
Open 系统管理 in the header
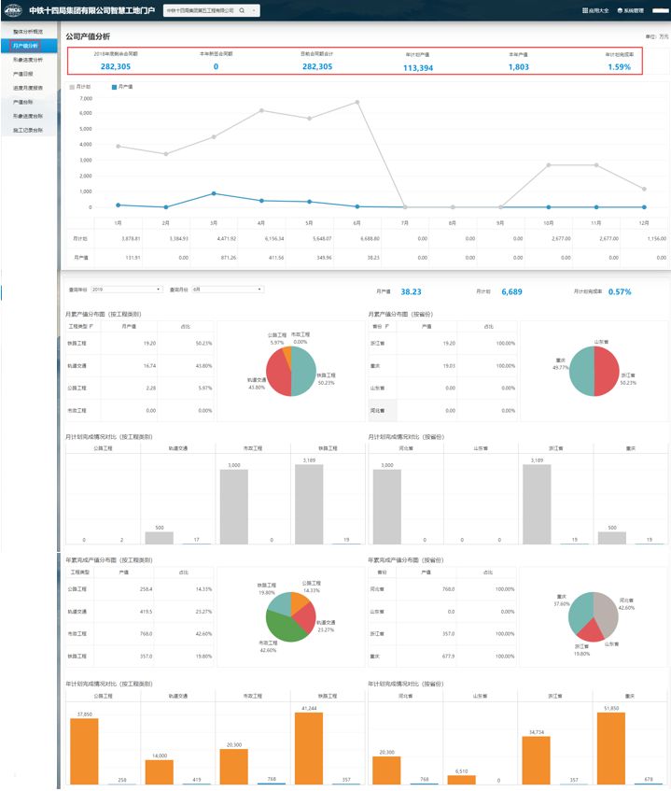click(x=631, y=10)
